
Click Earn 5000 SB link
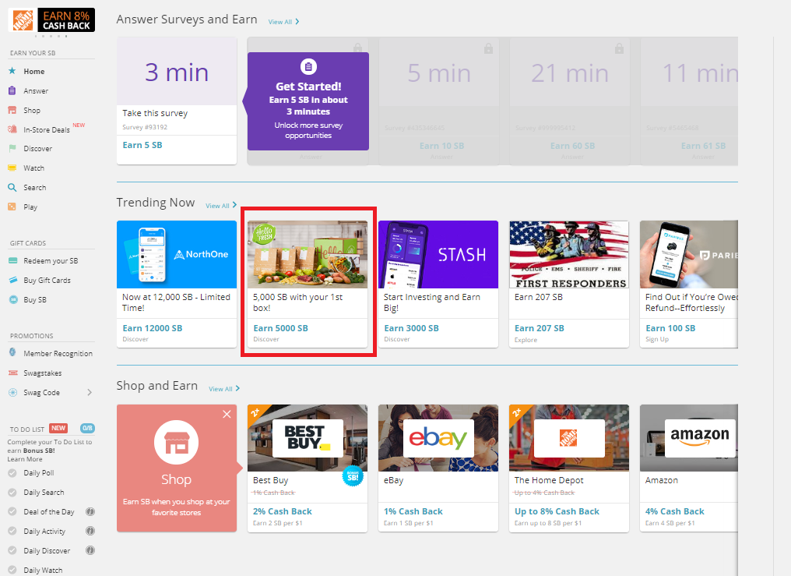coord(280,328)
